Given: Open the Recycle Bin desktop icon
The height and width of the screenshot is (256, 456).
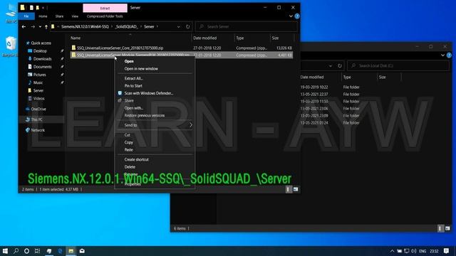Looking at the screenshot, I should click(11, 46).
